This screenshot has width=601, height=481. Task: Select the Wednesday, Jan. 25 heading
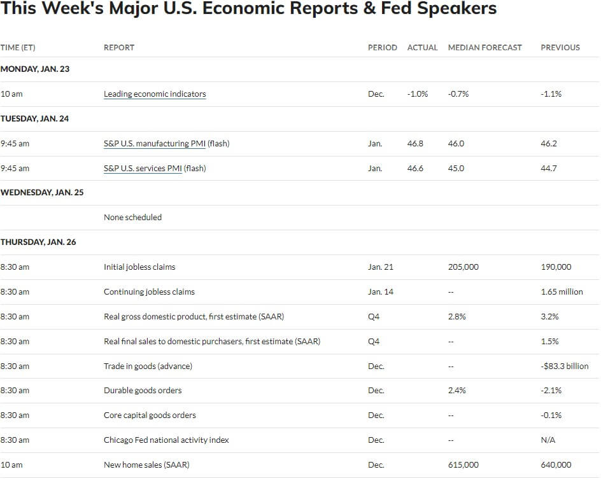tap(42, 192)
